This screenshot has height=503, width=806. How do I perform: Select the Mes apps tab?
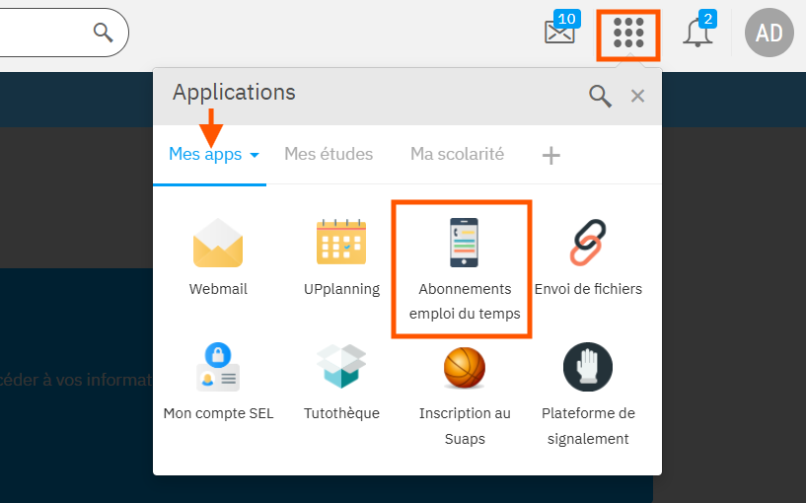pyautogui.click(x=204, y=154)
